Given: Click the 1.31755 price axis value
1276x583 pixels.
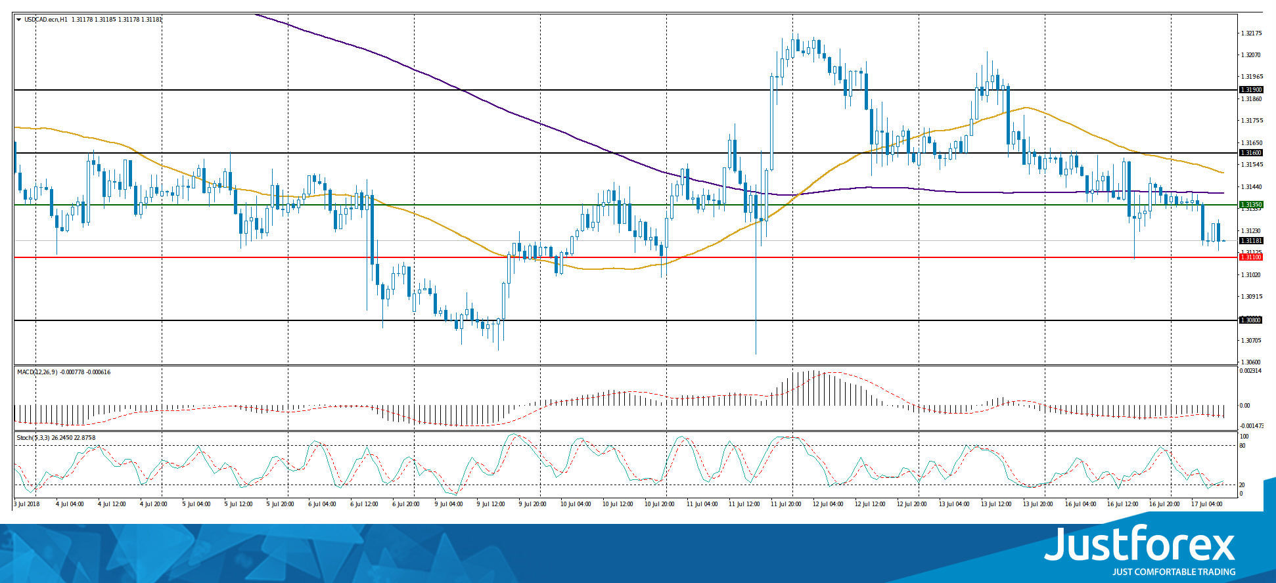Looking at the screenshot, I should point(1252,121).
